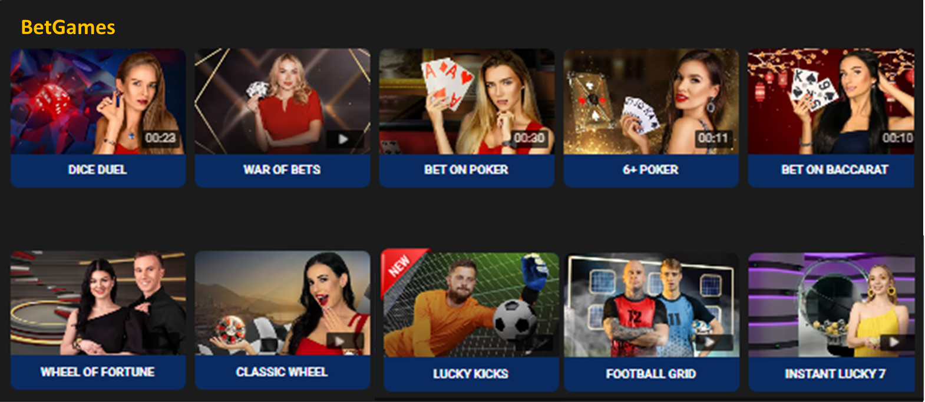
Task: Click the NEW ribbon on Lucky Kicks
Action: coord(402,268)
